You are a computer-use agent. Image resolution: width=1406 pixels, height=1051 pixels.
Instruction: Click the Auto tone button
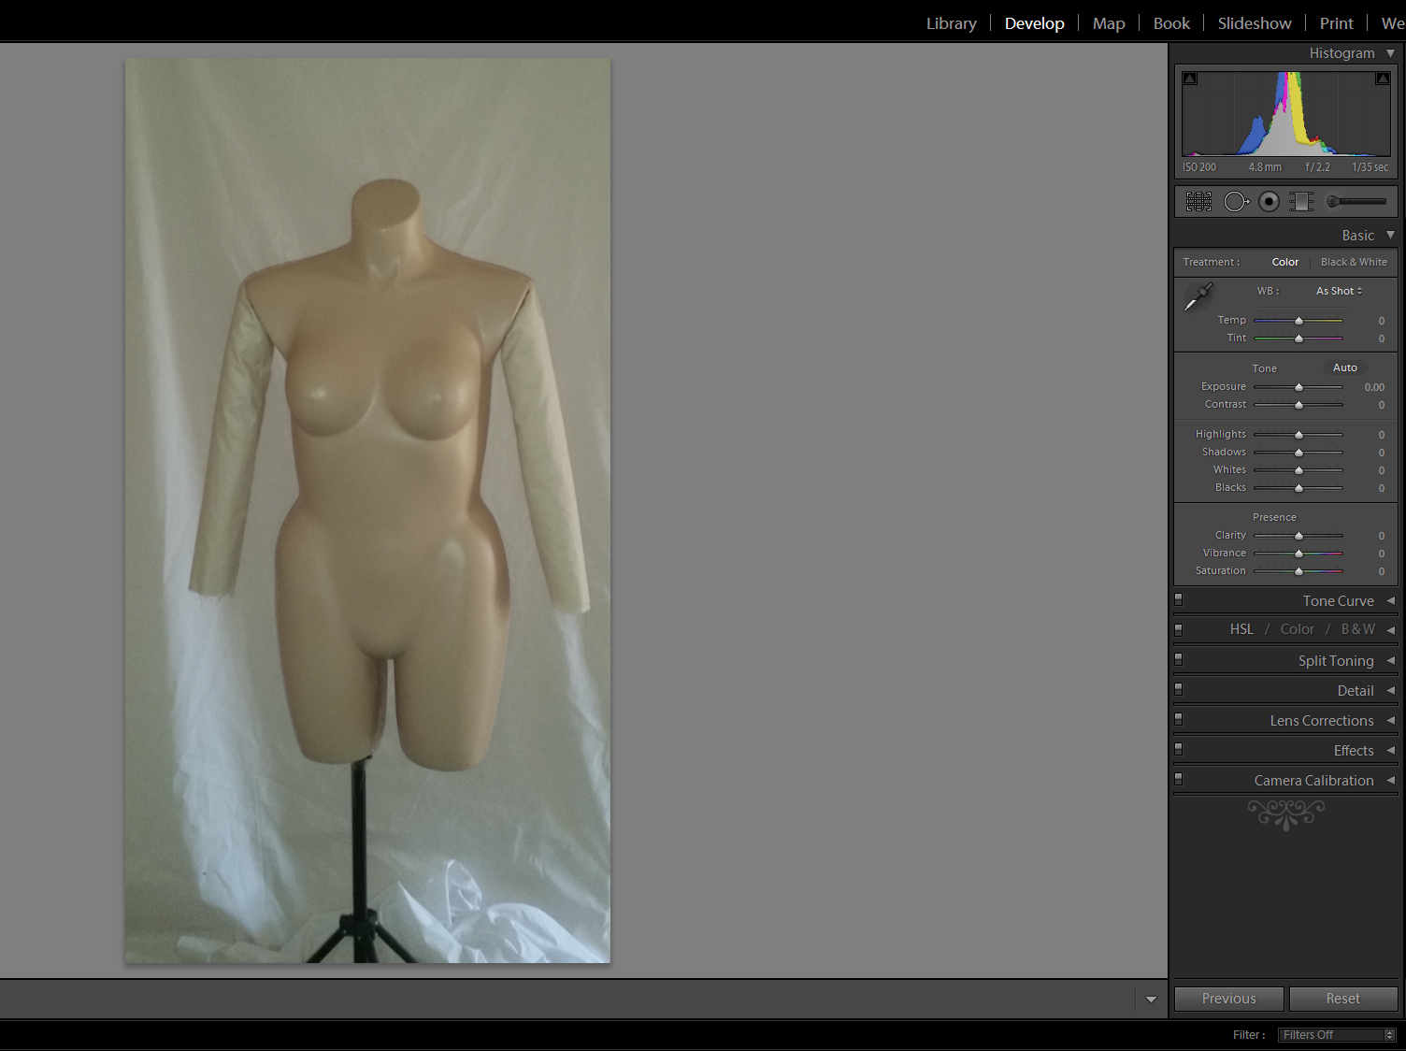pos(1344,367)
